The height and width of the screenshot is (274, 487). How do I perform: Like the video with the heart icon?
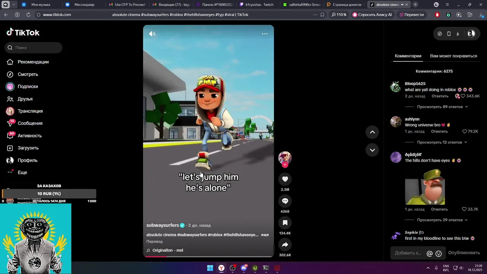(285, 179)
